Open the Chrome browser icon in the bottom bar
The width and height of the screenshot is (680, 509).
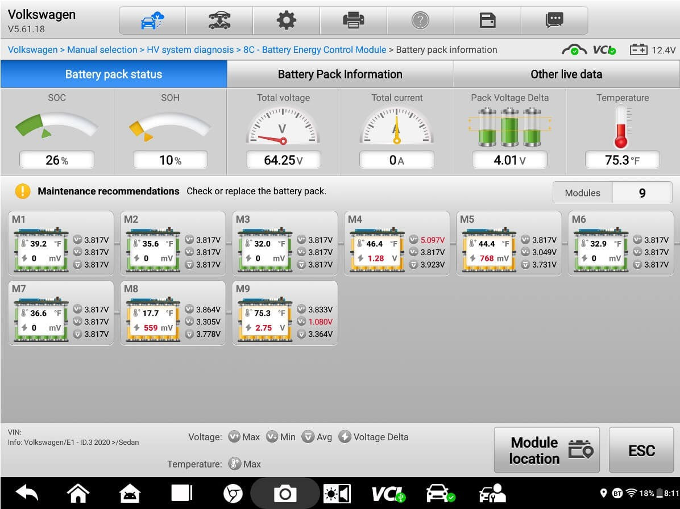tap(233, 494)
